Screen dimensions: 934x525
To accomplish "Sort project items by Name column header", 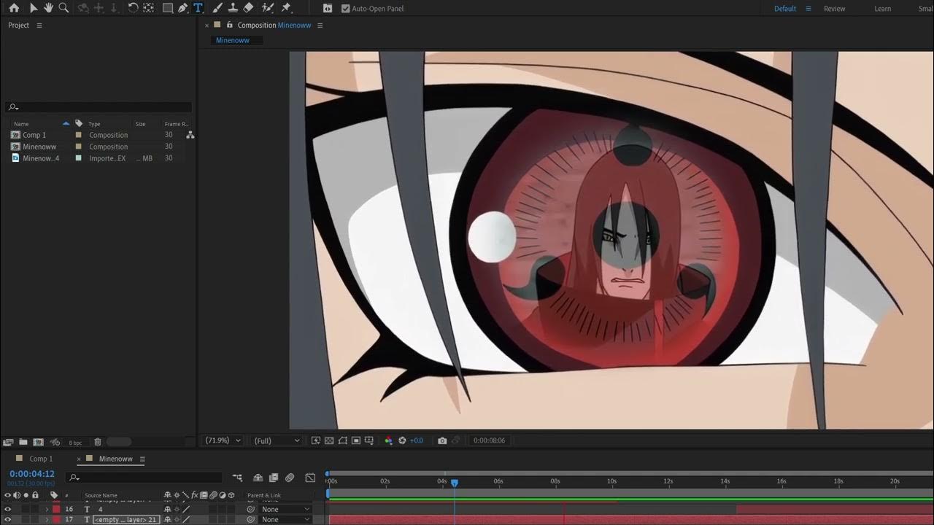I will pyautogui.click(x=21, y=124).
